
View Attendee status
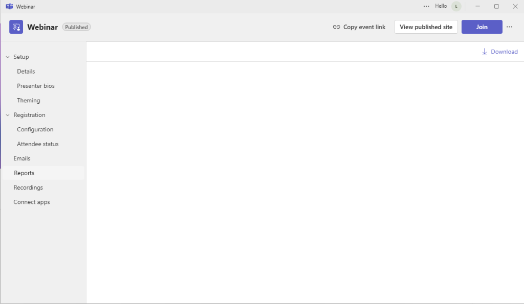pyautogui.click(x=38, y=144)
